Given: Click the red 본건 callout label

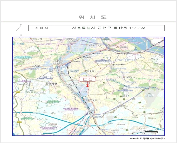Looking at the screenshot, I should (87, 79).
